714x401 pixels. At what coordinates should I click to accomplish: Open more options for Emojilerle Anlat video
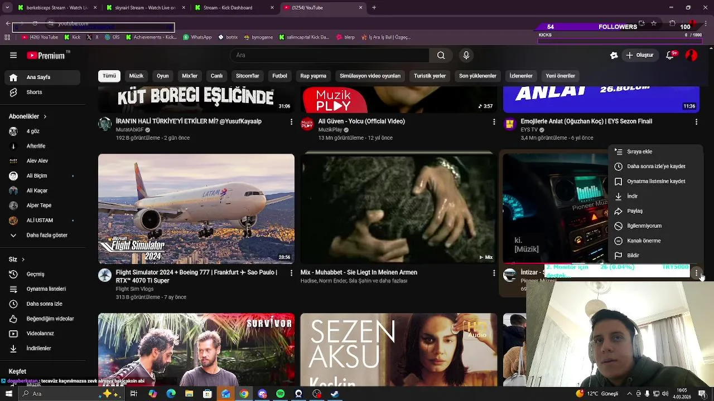pos(696,121)
